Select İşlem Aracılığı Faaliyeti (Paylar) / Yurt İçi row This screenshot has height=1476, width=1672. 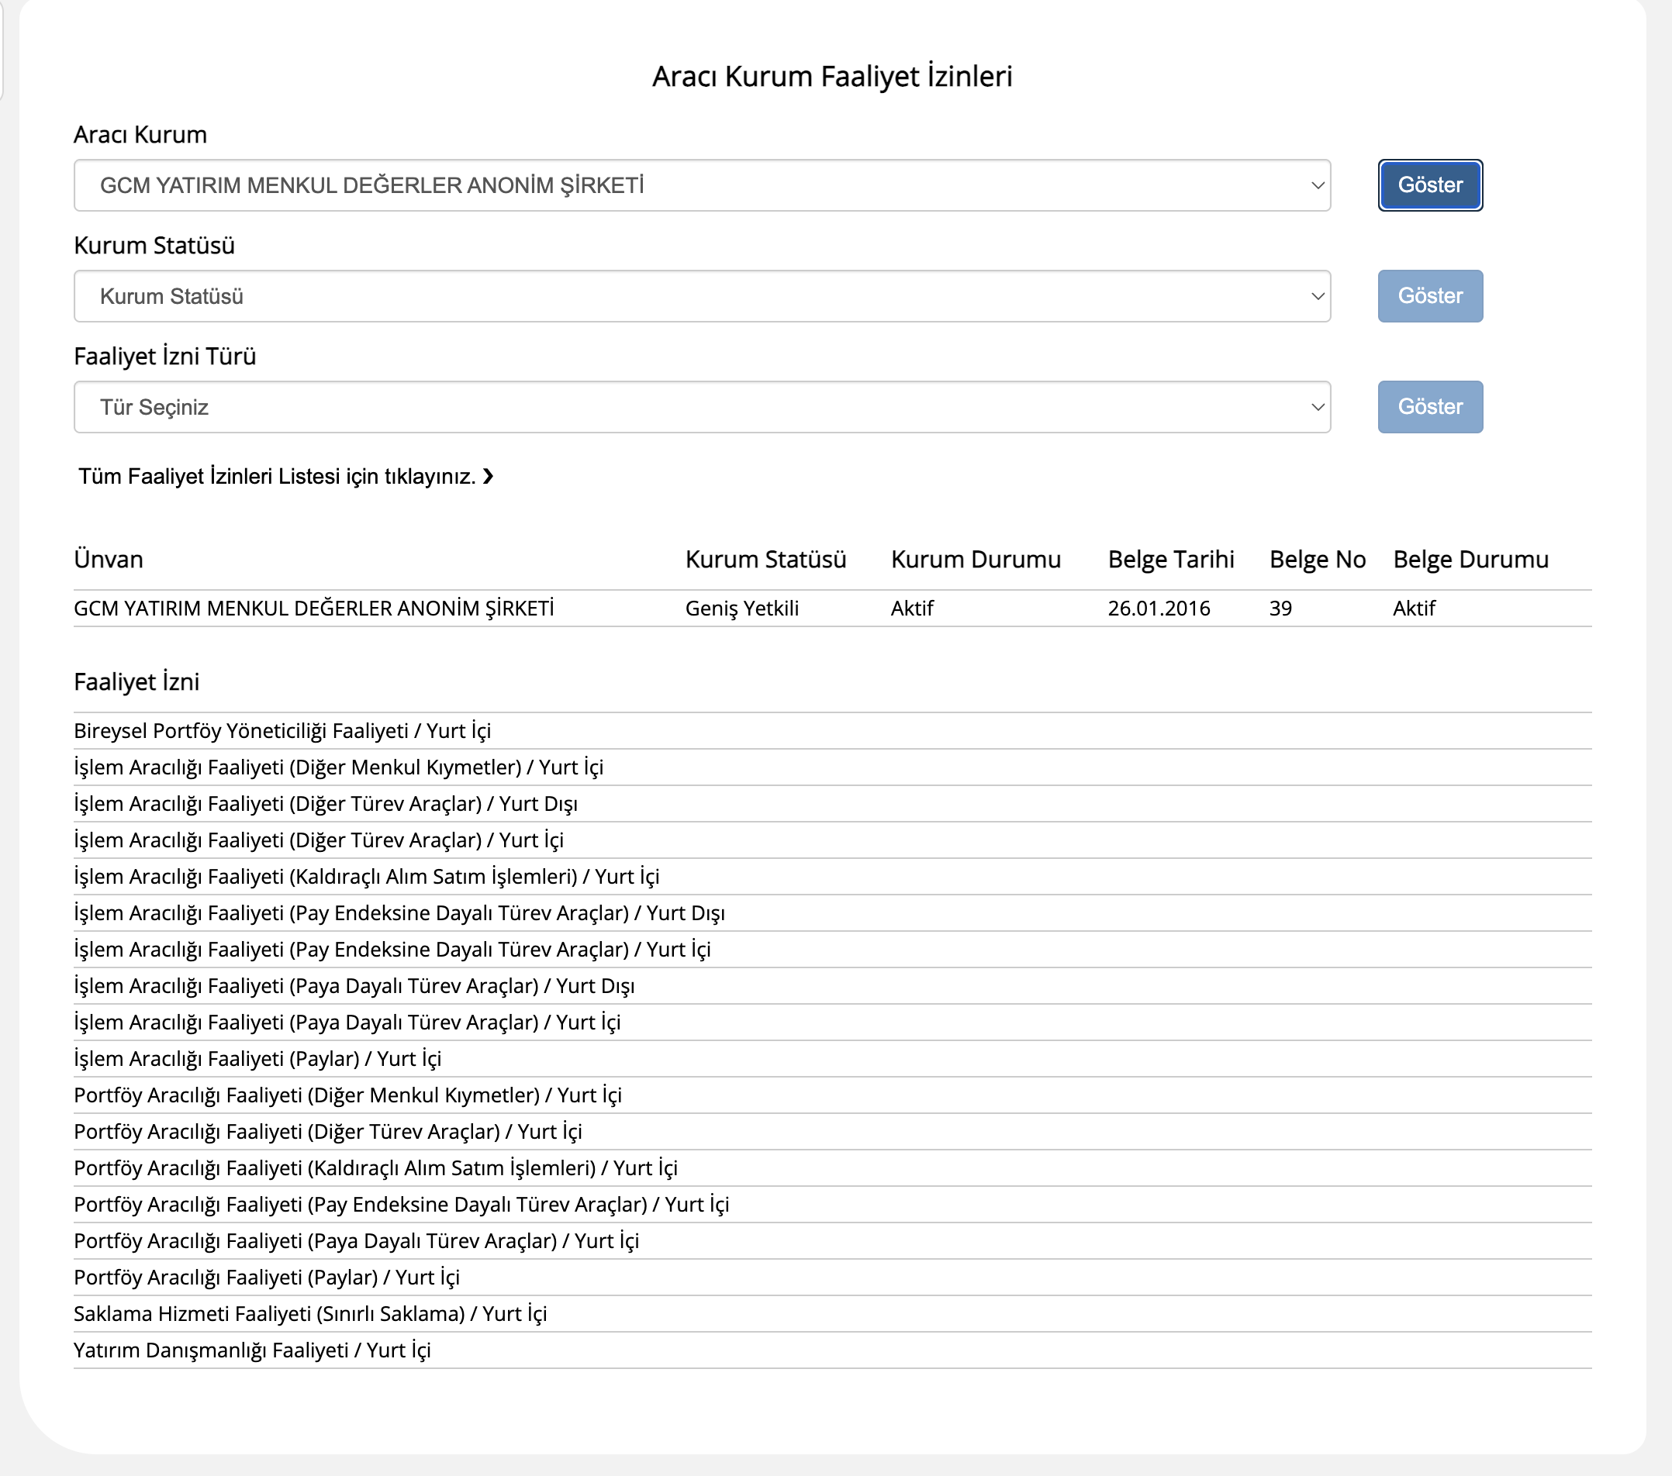click(833, 1058)
